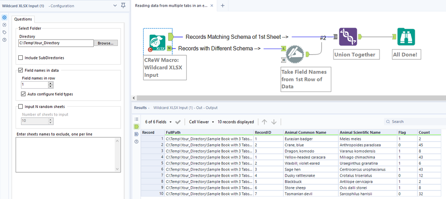Screen dimensions: 446x199
Task: Go to previous record with up arrow
Action: [264, 122]
